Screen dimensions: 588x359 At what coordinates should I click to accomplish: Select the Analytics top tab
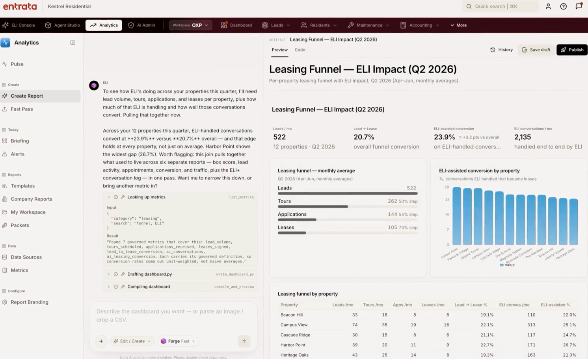pos(104,25)
